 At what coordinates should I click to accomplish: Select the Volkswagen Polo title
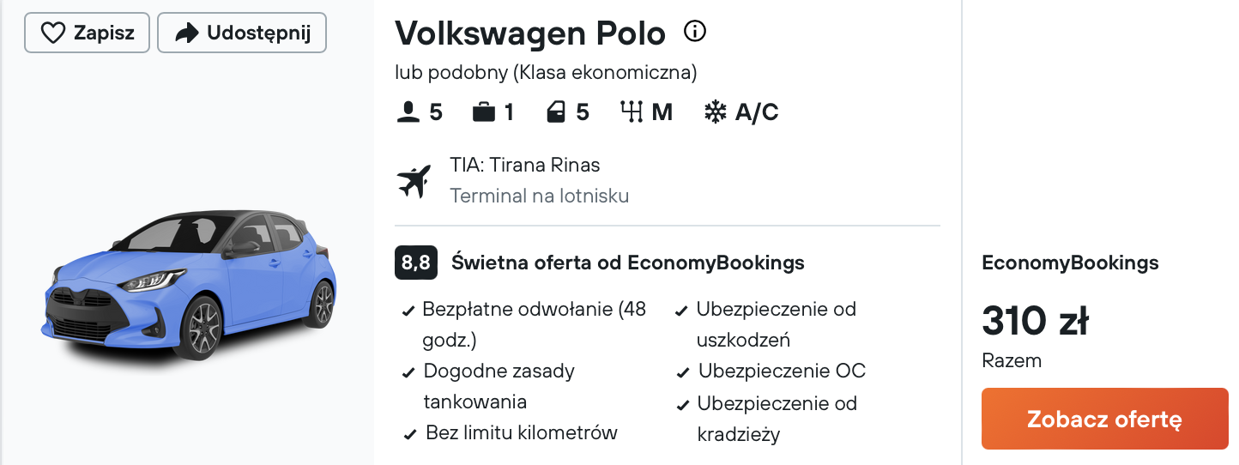[x=530, y=33]
